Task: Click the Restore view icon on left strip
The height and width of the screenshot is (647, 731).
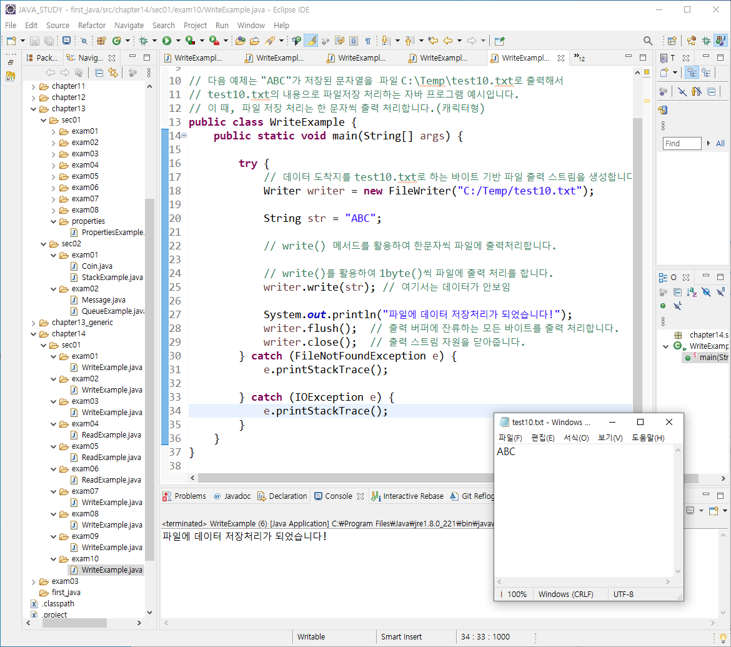Action: point(10,63)
